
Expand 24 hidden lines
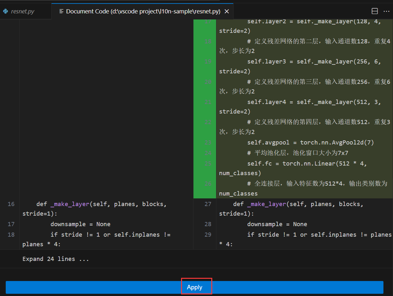tap(56, 259)
